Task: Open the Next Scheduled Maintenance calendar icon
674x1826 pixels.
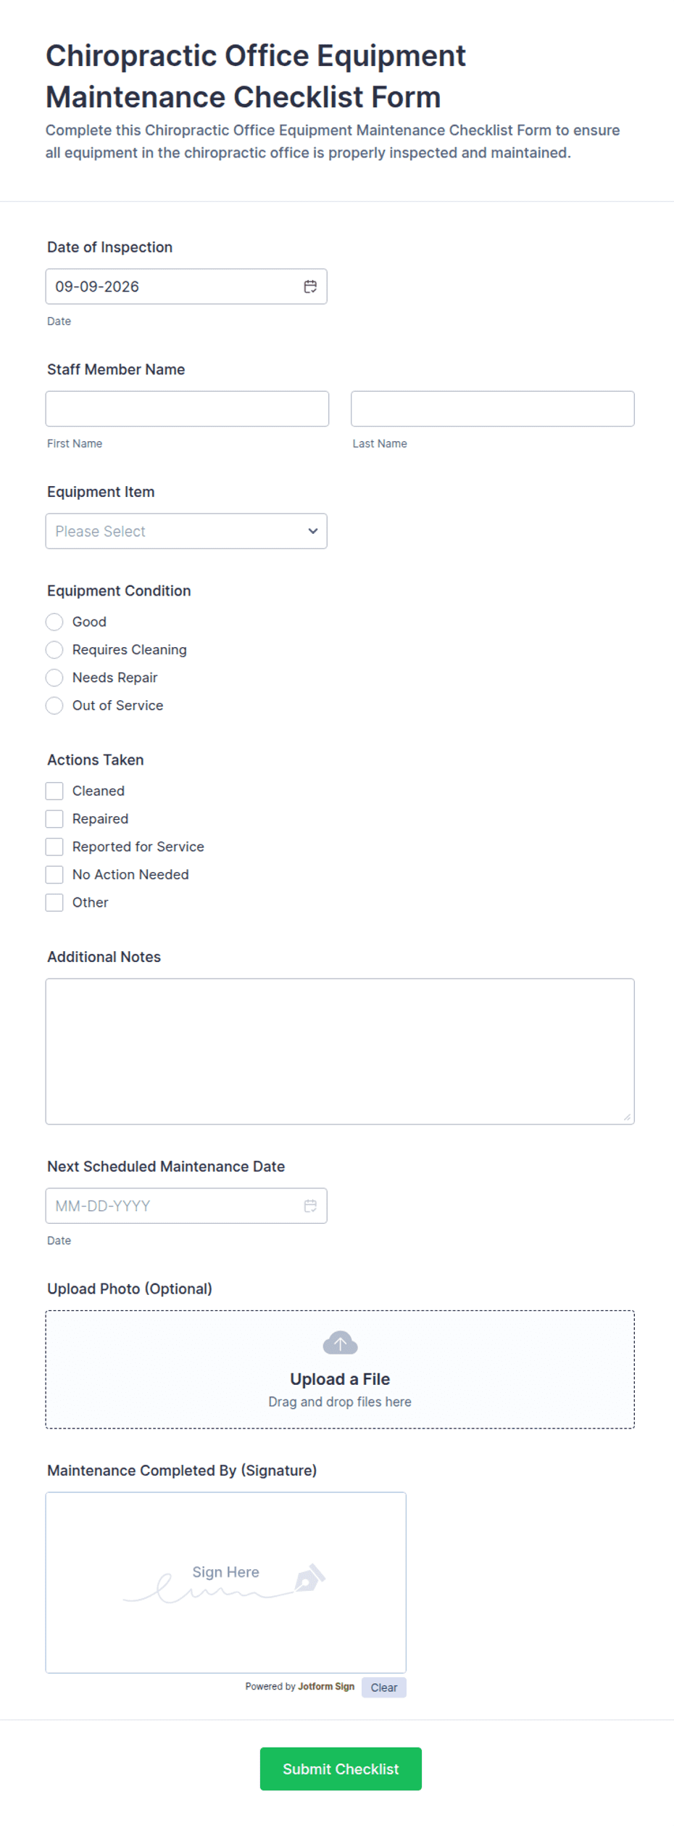Action: tap(310, 1206)
